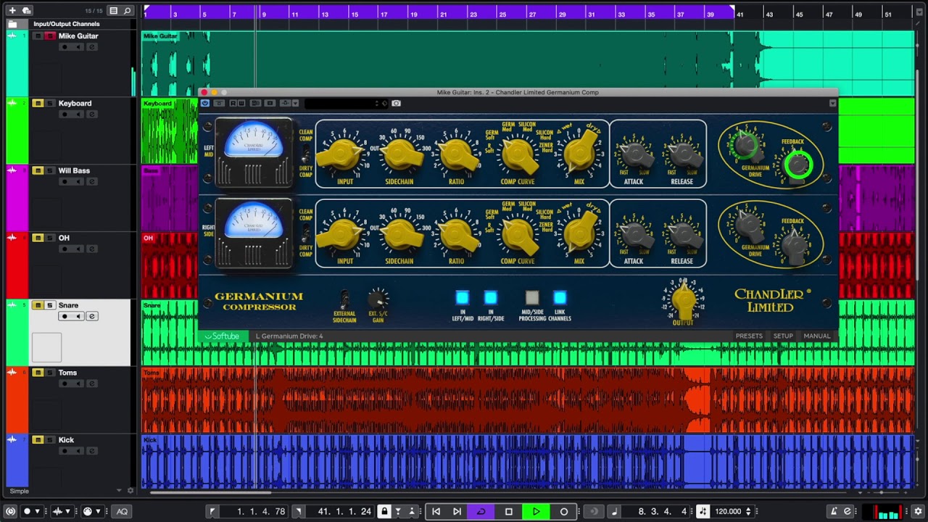Enable Mid/Side Processing button

click(x=532, y=297)
